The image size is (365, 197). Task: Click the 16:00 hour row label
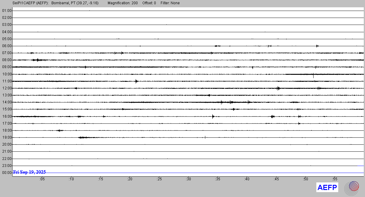pyautogui.click(x=7, y=116)
